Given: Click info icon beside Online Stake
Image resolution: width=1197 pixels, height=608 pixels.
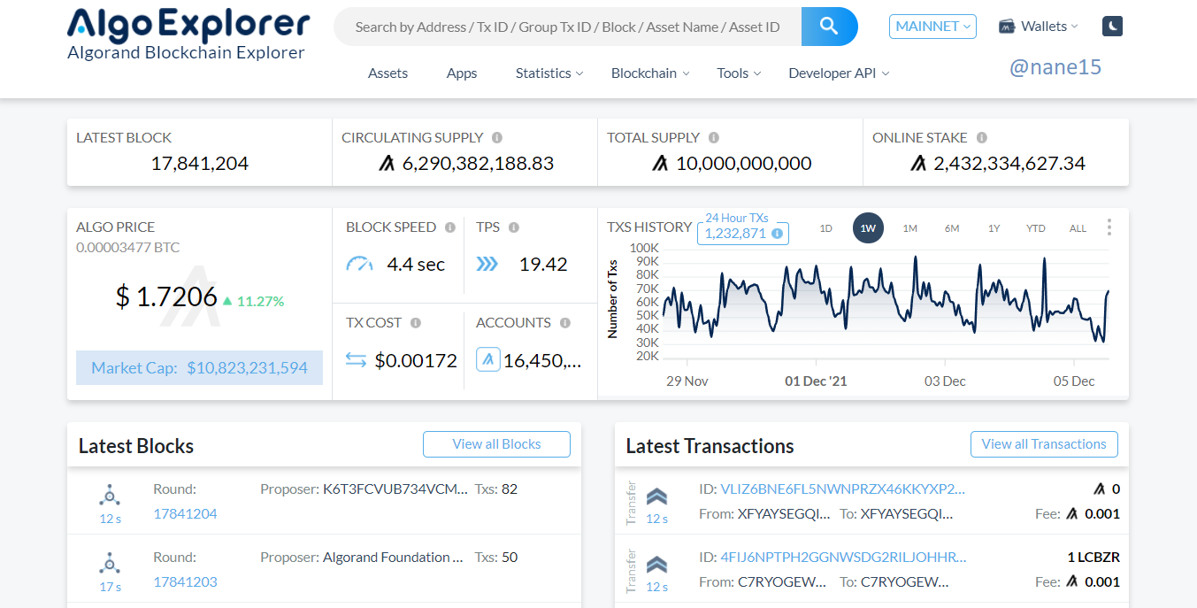Looking at the screenshot, I should [x=982, y=138].
